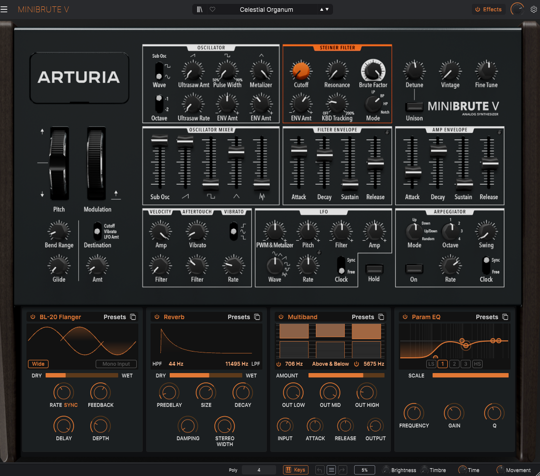Go to previous preset with up arrow
540x476 pixels.
click(322, 9)
